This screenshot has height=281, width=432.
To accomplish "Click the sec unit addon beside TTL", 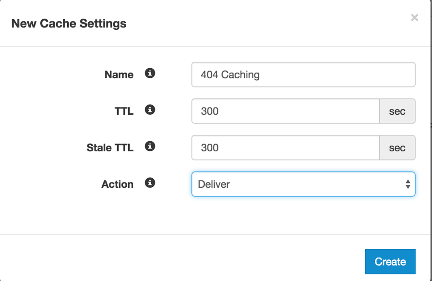I will [397, 111].
